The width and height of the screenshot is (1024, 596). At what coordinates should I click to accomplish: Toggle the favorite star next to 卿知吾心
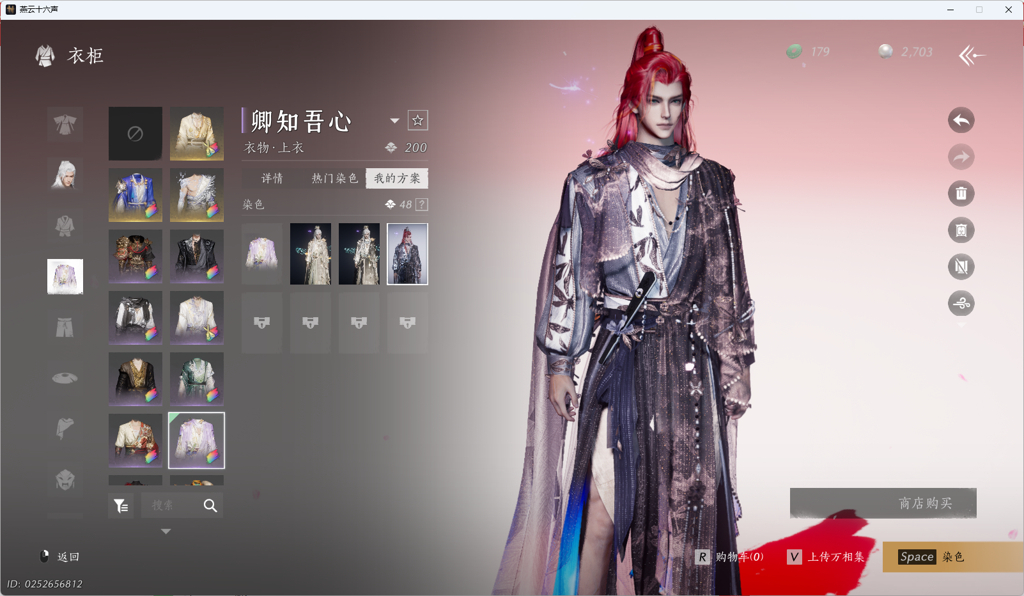tap(419, 120)
